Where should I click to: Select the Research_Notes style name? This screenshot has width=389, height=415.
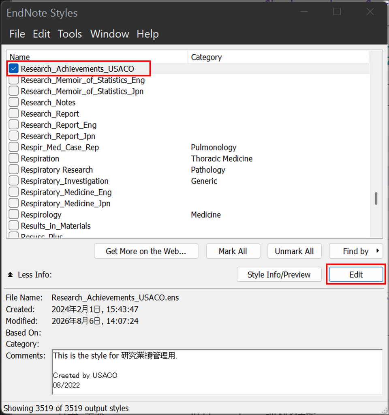(48, 103)
